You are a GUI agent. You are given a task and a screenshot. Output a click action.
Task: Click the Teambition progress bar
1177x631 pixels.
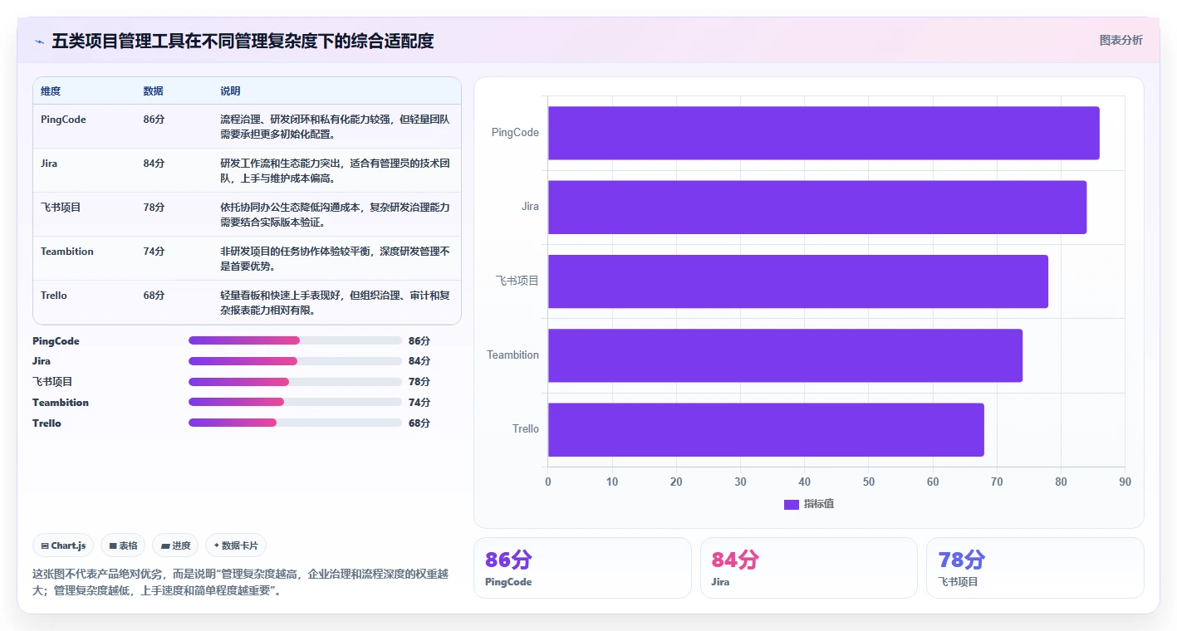[295, 403]
